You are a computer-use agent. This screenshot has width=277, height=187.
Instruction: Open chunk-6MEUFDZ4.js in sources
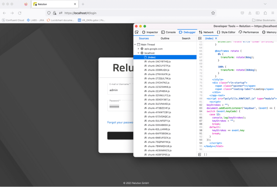[x=159, y=138]
